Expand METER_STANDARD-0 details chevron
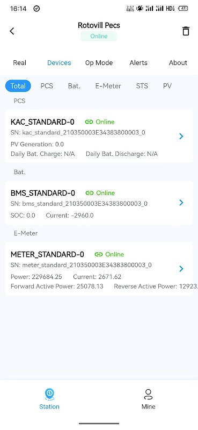198x430 pixels. [x=181, y=269]
